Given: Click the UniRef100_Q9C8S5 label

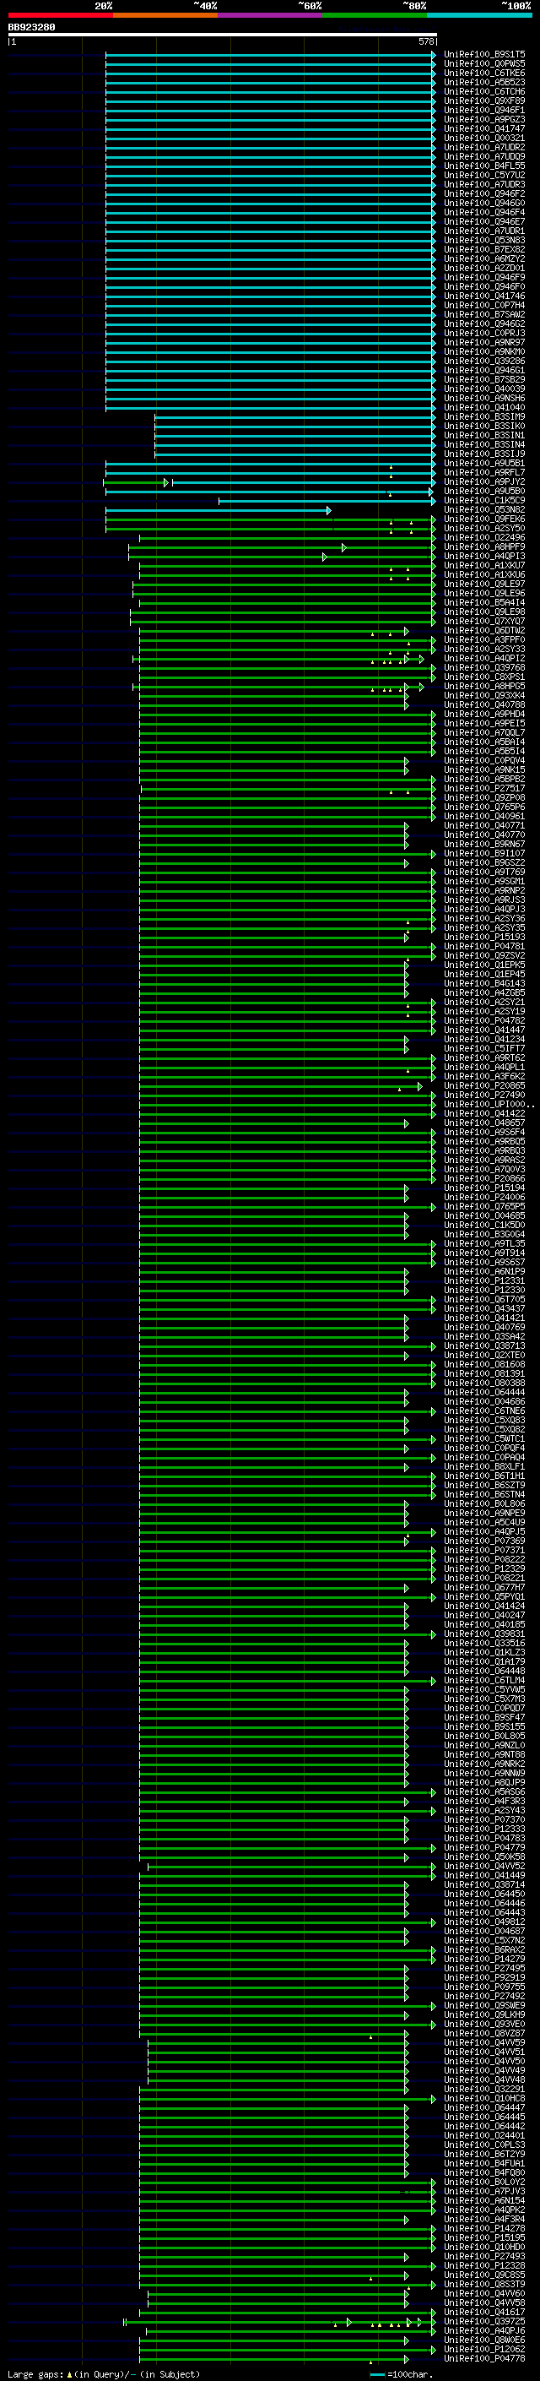Looking at the screenshot, I should [x=484, y=2275].
